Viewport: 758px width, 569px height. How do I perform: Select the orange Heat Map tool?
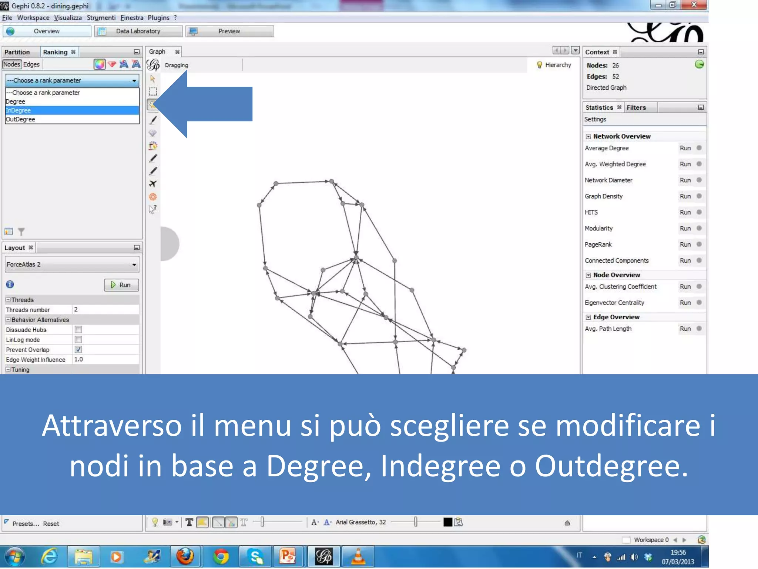tap(152, 197)
